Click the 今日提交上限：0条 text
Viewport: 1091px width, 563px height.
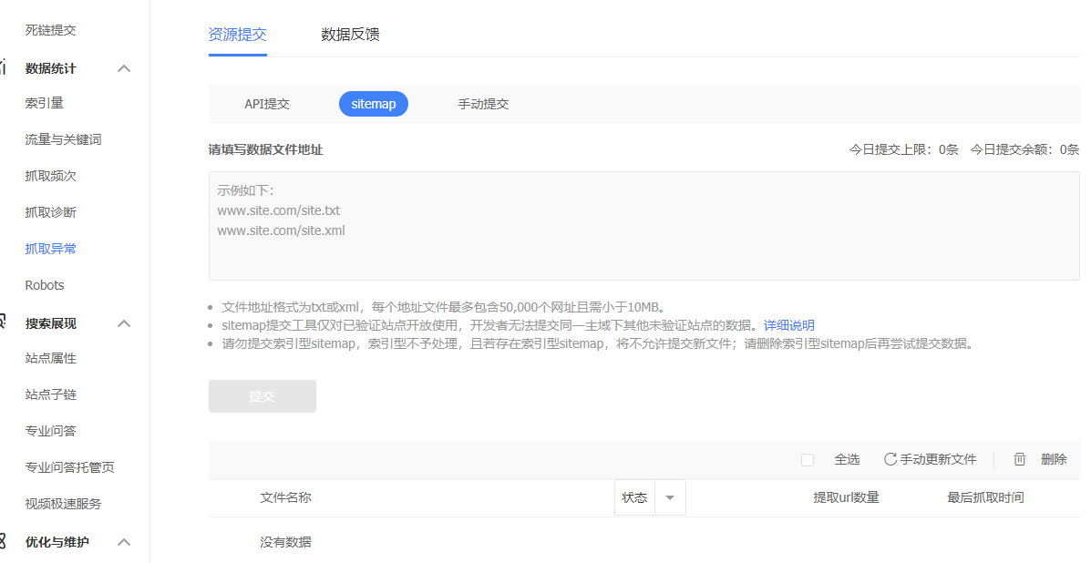pyautogui.click(x=904, y=149)
